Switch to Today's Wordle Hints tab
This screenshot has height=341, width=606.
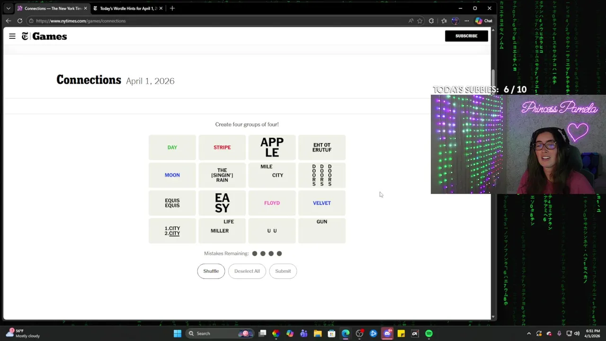tap(127, 8)
